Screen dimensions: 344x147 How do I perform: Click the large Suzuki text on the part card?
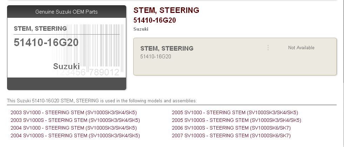pyautogui.click(x=67, y=66)
